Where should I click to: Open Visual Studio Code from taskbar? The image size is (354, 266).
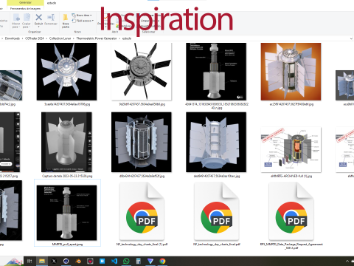coord(114,261)
